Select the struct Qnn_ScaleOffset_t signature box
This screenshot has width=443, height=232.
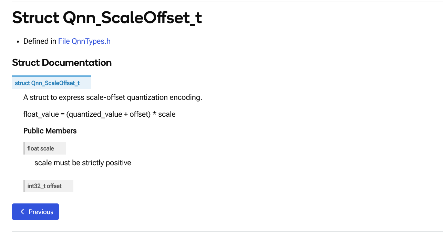52,83
